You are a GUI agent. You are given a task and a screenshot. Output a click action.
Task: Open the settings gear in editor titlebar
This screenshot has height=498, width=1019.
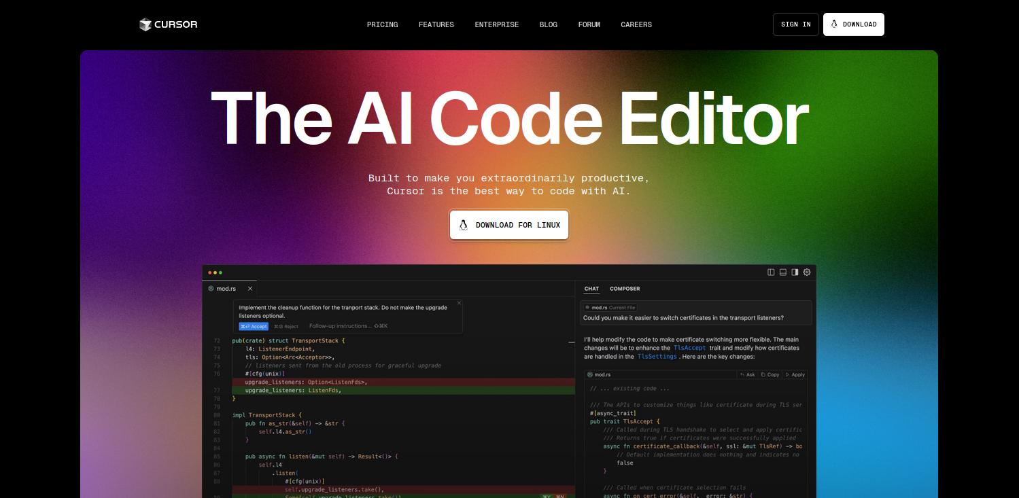pyautogui.click(x=807, y=272)
